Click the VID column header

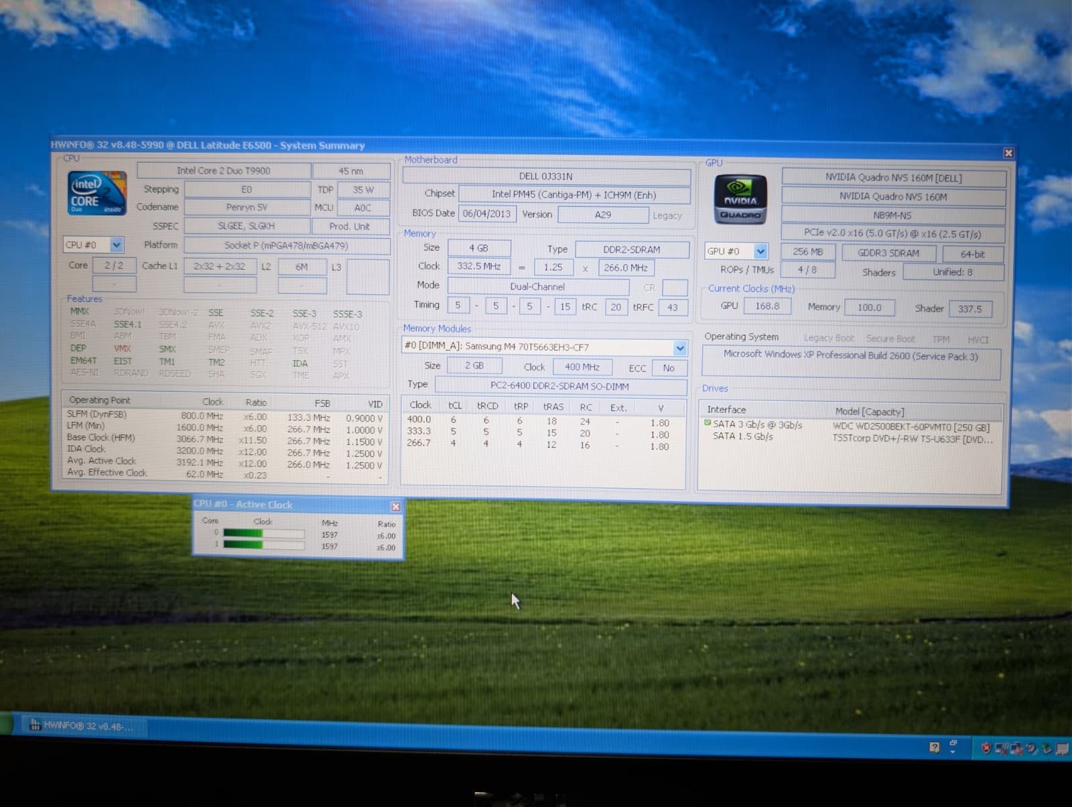click(x=375, y=404)
